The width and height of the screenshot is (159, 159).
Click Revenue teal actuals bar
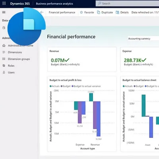click(x=91, y=97)
